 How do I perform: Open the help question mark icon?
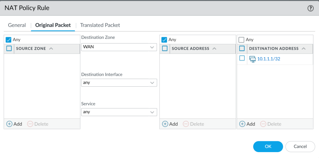(x=311, y=8)
